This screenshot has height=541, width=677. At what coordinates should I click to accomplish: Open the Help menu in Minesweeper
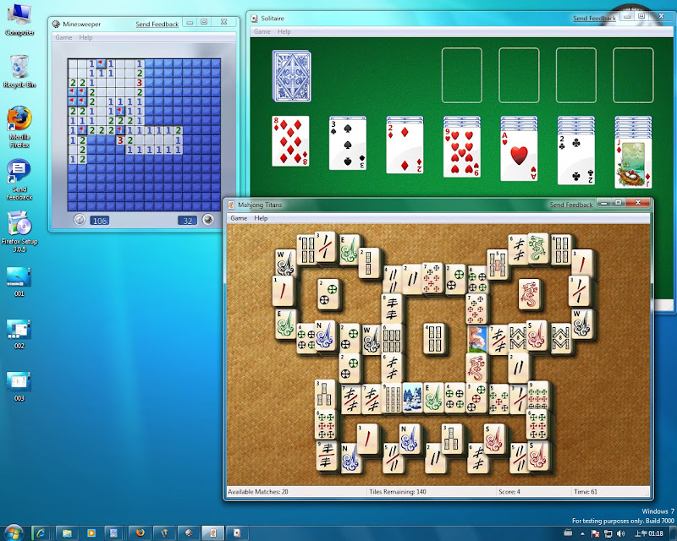click(x=85, y=37)
